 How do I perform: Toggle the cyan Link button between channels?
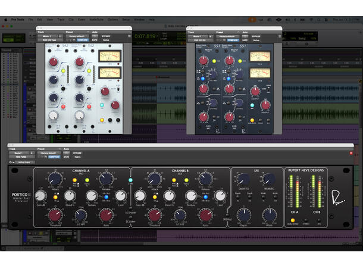130,180
